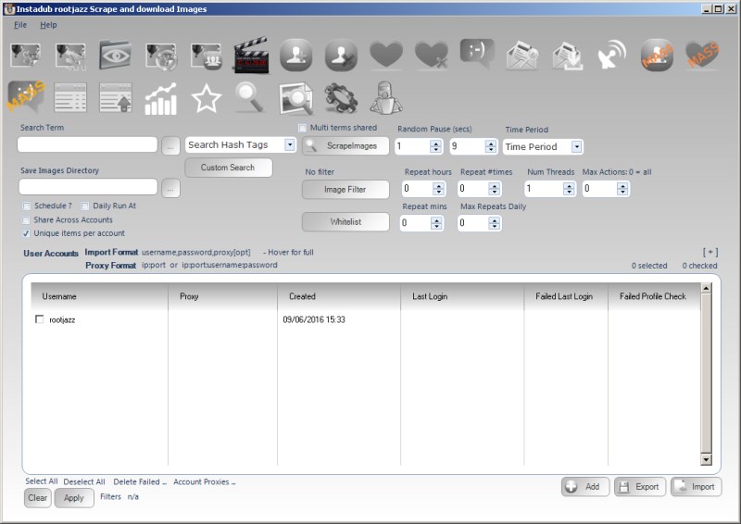Click the envelope inbox download icon
Viewport: 741px width, 524px height.
(567, 56)
